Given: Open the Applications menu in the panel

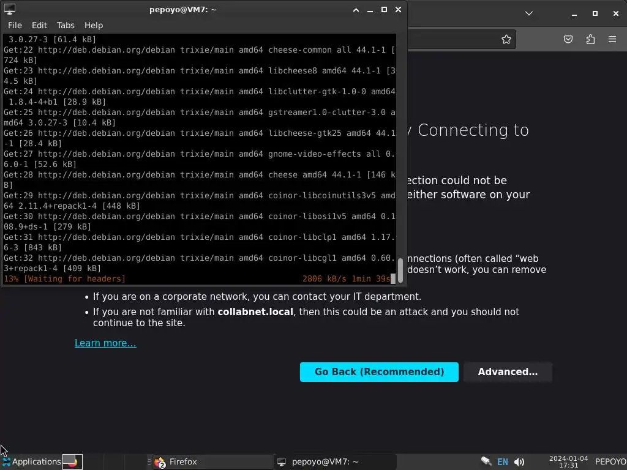Looking at the screenshot, I should 32,461.
